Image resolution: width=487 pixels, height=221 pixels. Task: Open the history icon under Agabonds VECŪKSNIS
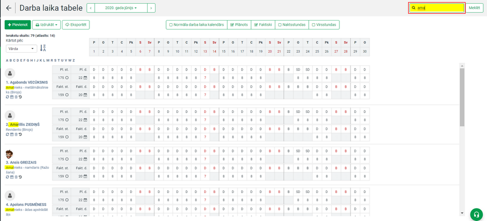click(x=20, y=97)
